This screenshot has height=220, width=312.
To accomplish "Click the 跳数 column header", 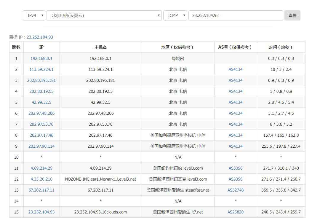I will click(x=16, y=47).
